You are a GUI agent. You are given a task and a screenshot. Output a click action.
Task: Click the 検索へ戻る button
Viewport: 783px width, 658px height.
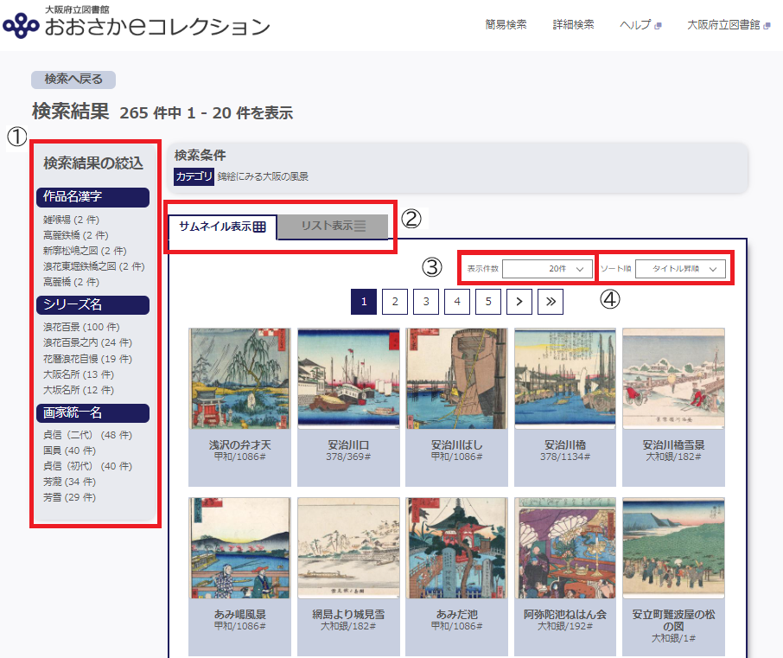pyautogui.click(x=73, y=80)
